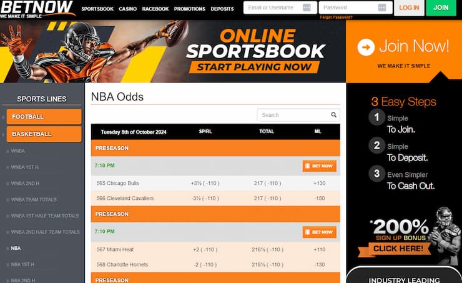Open the Racebook menu

pyautogui.click(x=155, y=9)
